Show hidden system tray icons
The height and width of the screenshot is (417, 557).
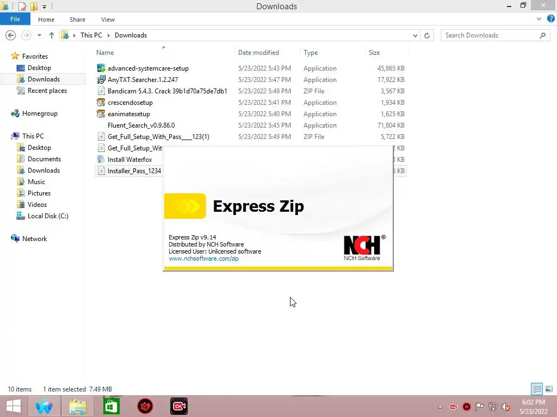point(440,407)
